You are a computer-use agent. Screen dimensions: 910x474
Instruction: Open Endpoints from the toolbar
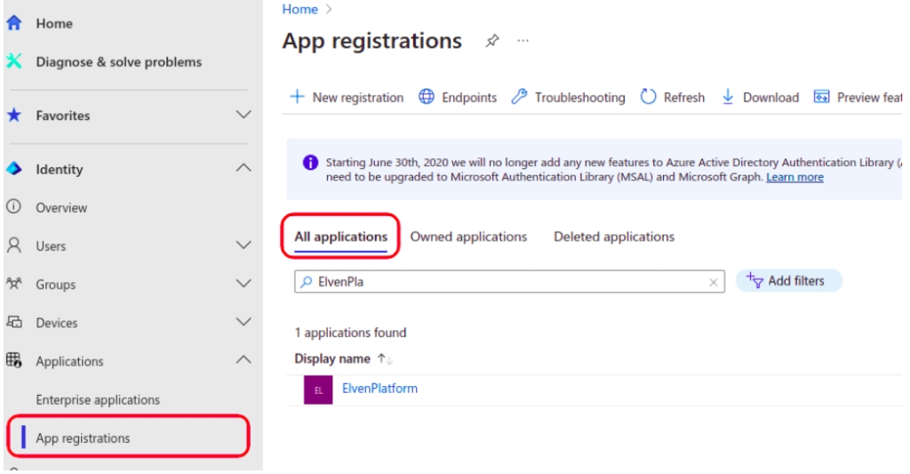(x=458, y=98)
